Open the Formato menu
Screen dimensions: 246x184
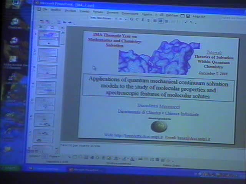click(x=98, y=12)
